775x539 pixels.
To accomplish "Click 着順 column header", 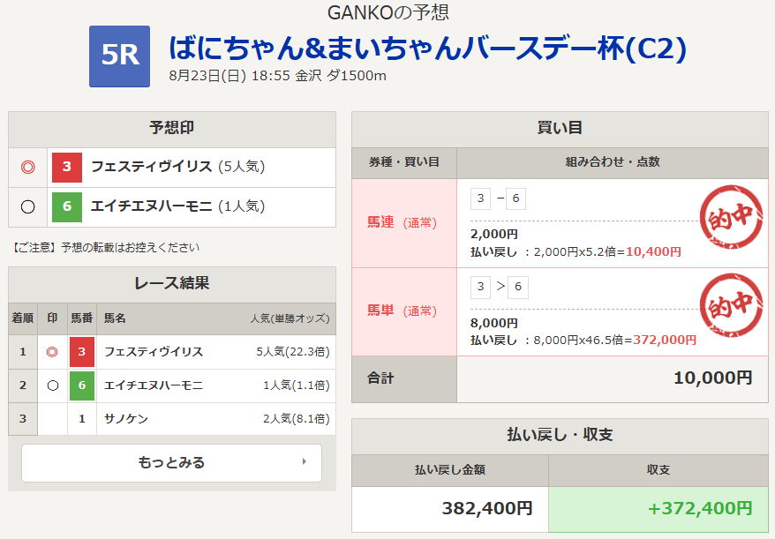I will point(23,318).
